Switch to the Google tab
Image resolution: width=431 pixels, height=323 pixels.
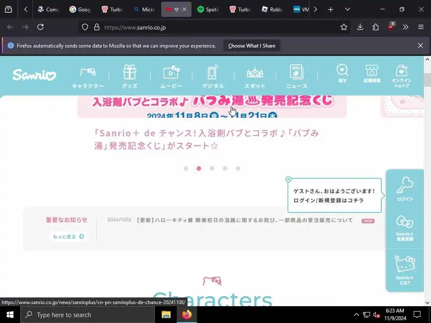80,9
